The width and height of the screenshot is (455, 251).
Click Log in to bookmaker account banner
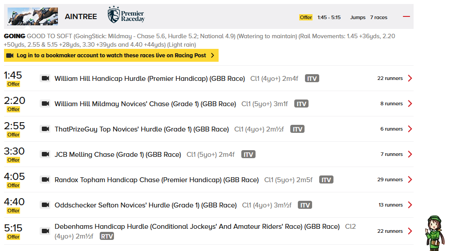click(111, 56)
